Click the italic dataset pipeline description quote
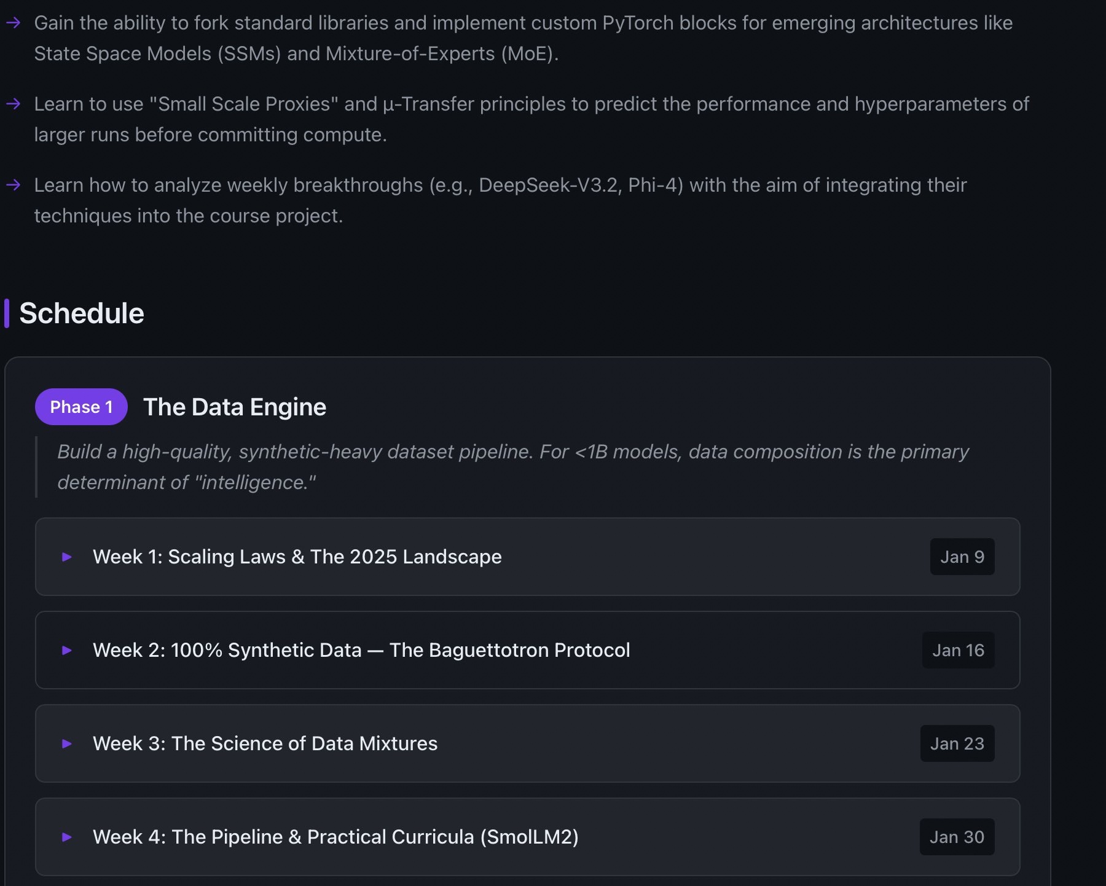 click(x=512, y=467)
